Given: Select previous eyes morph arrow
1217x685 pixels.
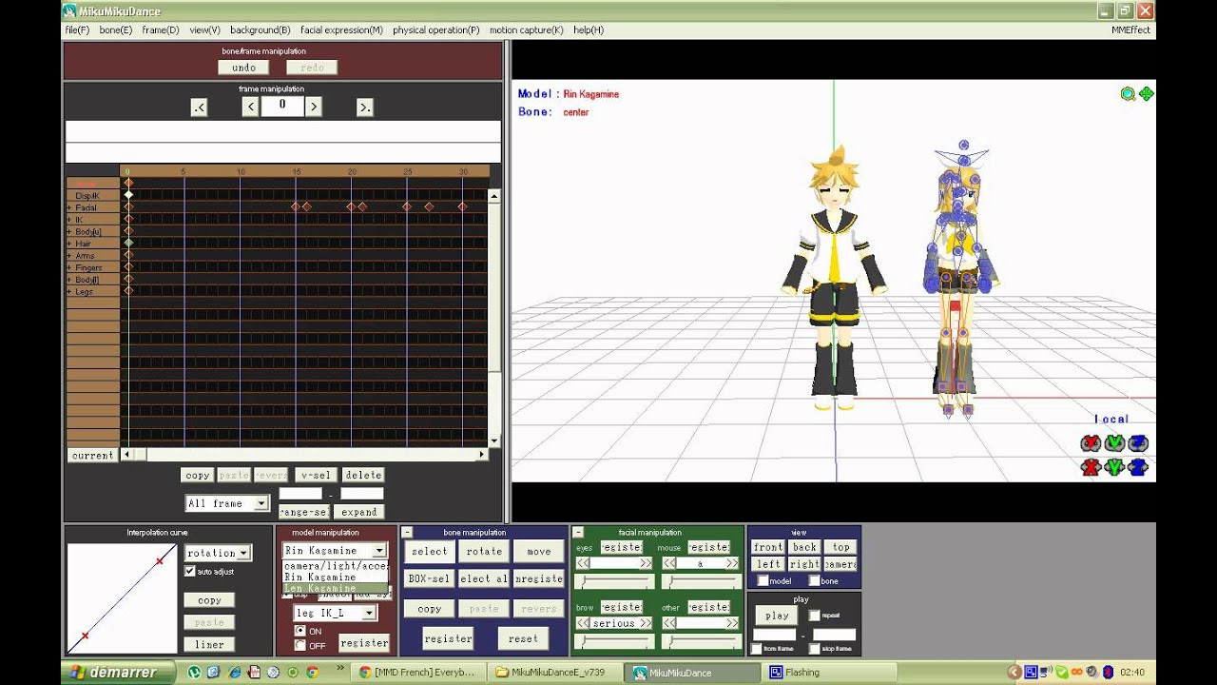Looking at the screenshot, I should [582, 563].
